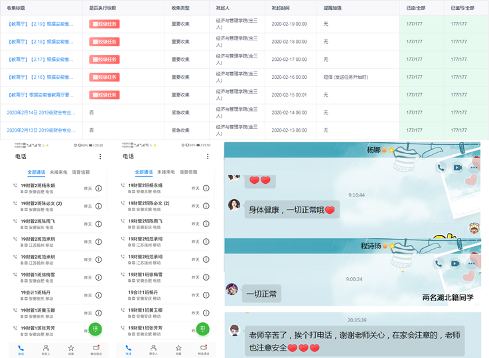Viewport: 489px width, 358px height.
Task: Start video call with 程诗扬
Action: coord(455,263)
